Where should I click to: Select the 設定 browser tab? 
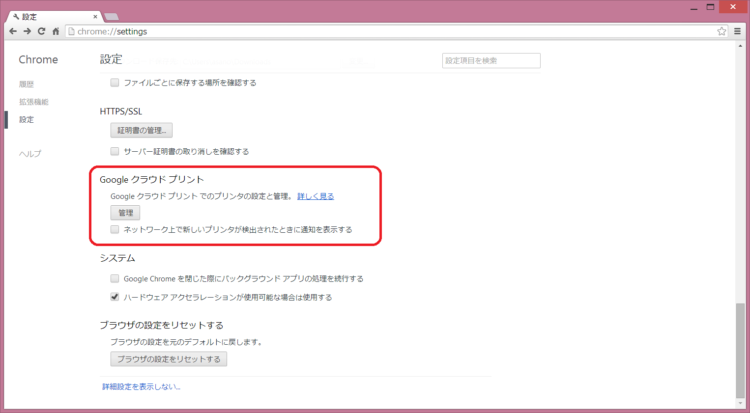(x=54, y=17)
